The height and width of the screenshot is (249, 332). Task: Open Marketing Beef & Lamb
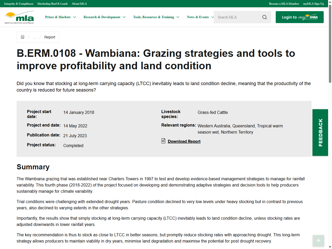(52, 4)
